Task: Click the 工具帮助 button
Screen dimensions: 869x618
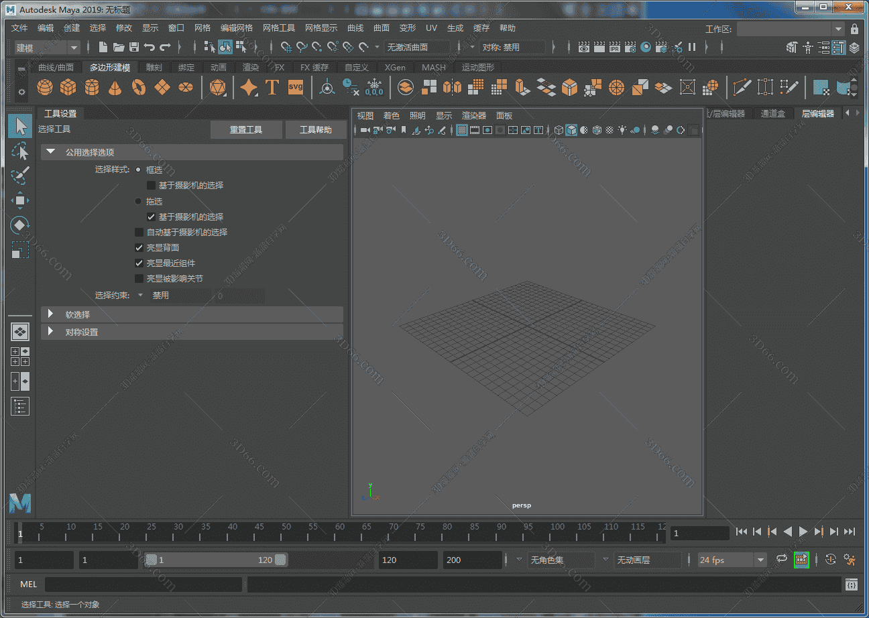Action: (x=316, y=129)
